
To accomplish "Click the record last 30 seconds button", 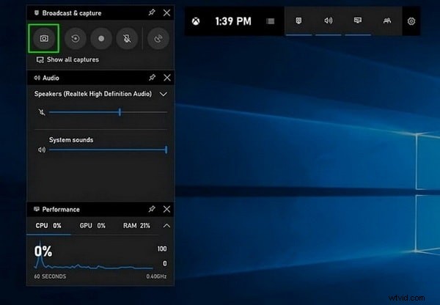I will pyautogui.click(x=76, y=38).
